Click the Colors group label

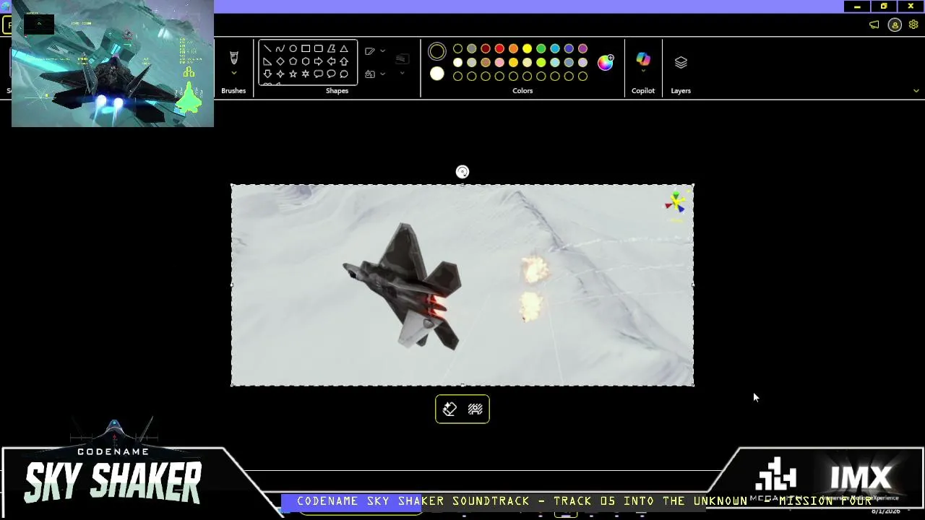coord(522,91)
